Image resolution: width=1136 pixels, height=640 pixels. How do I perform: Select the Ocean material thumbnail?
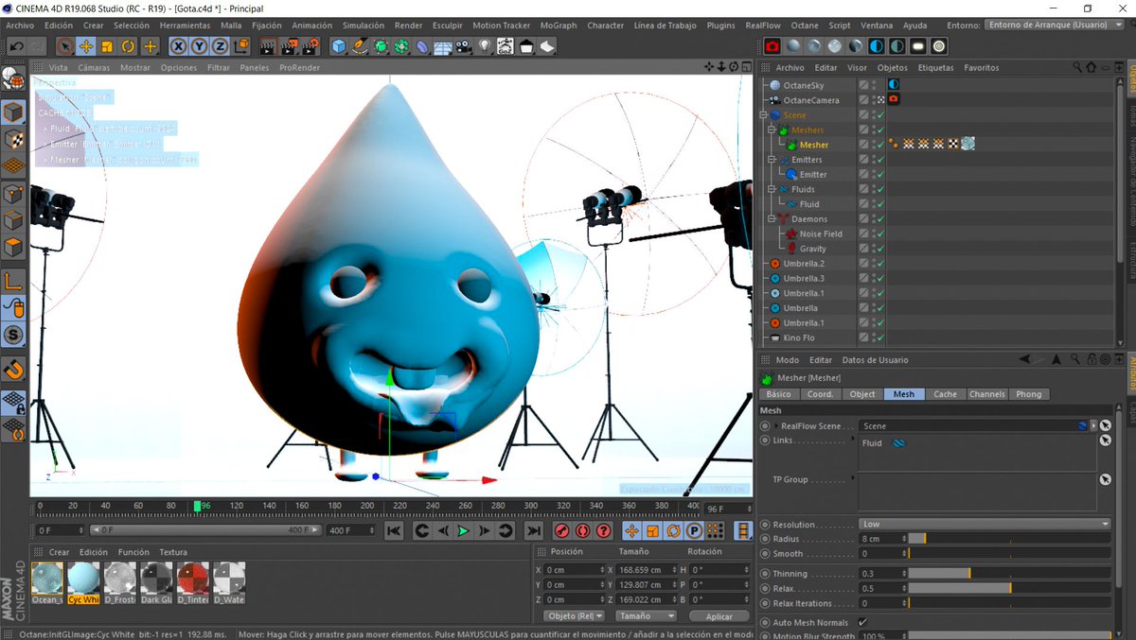[47, 583]
